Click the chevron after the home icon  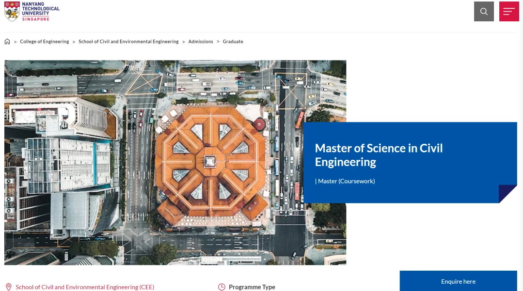[16, 42]
